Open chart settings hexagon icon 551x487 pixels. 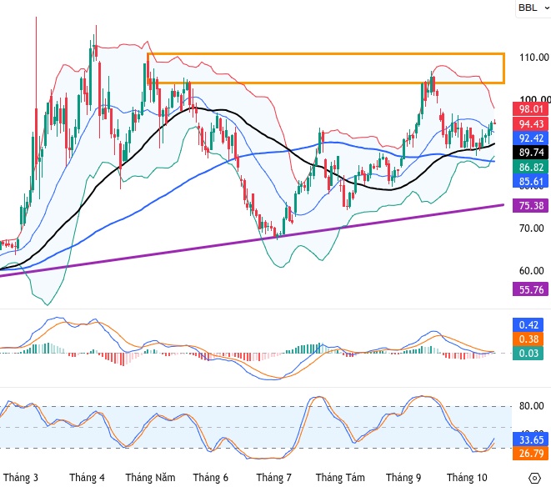point(534,478)
